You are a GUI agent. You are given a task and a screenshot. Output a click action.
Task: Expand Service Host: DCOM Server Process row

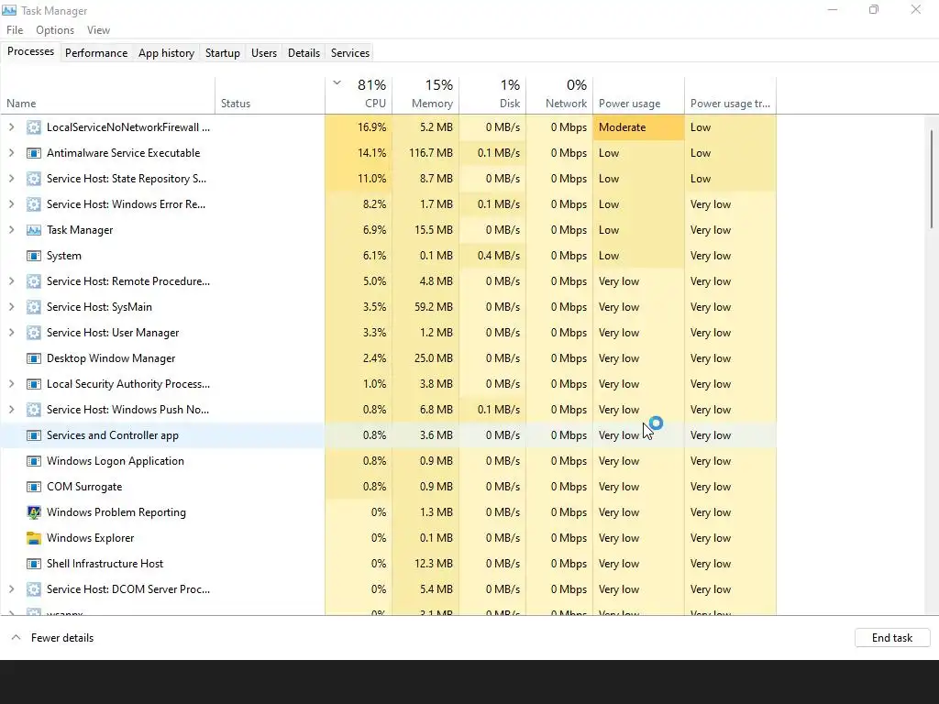[x=11, y=589]
